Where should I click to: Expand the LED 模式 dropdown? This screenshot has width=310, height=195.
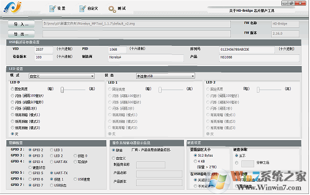[62, 76]
